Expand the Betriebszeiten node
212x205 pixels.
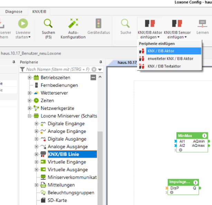pos(29,78)
